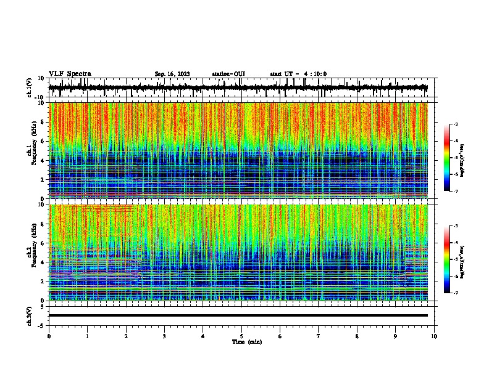Click the 5 tick label on ch.3(V) axis
489x377 pixels.
(43, 307)
